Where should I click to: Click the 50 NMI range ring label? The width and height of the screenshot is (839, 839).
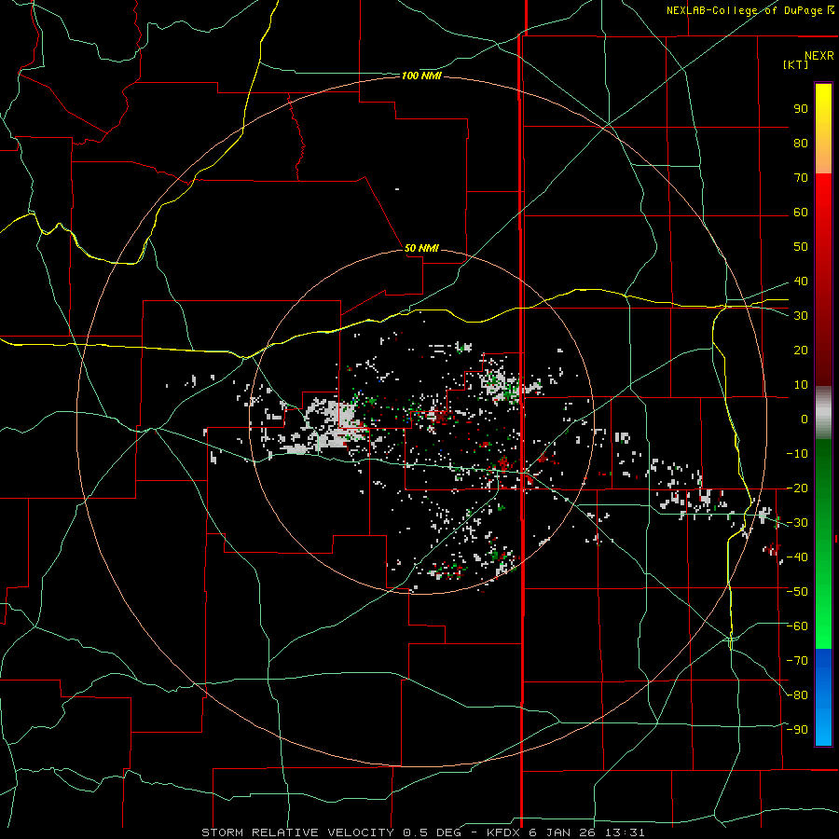coord(421,248)
